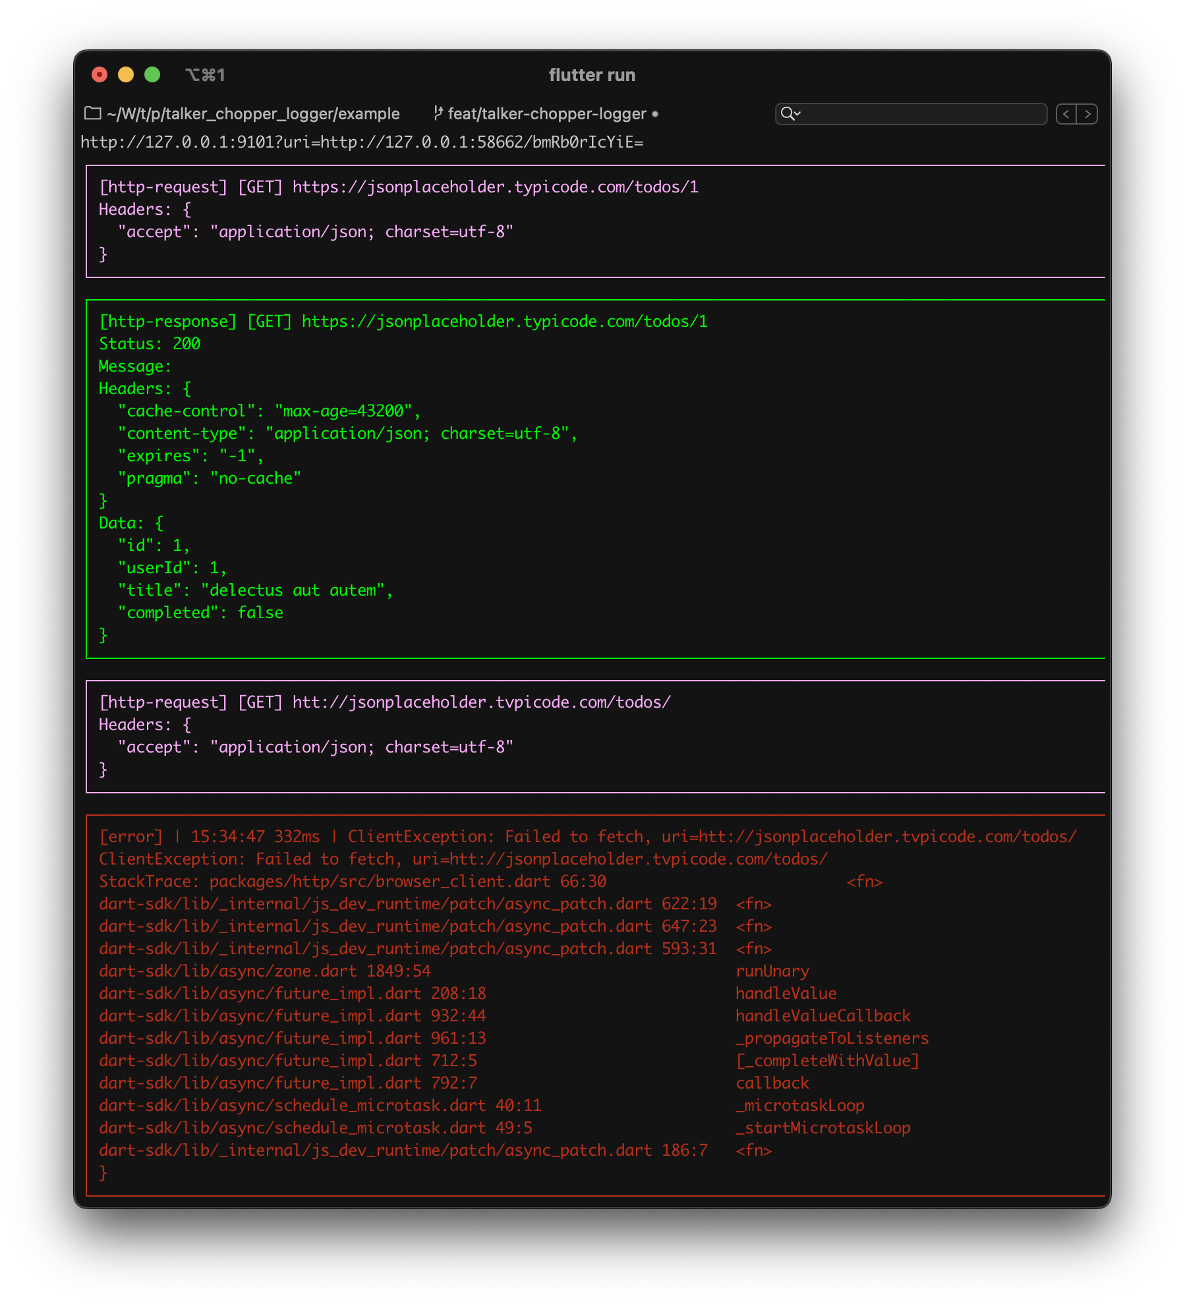Image resolution: width=1185 pixels, height=1306 pixels.
Task: Click 'StackTrace: packages/http/src/browser_client.dart 66:30'
Action: coord(353,882)
